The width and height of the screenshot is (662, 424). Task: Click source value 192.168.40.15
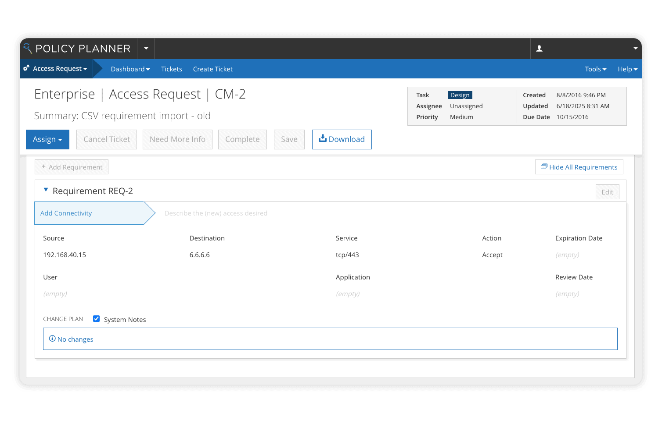[65, 255]
